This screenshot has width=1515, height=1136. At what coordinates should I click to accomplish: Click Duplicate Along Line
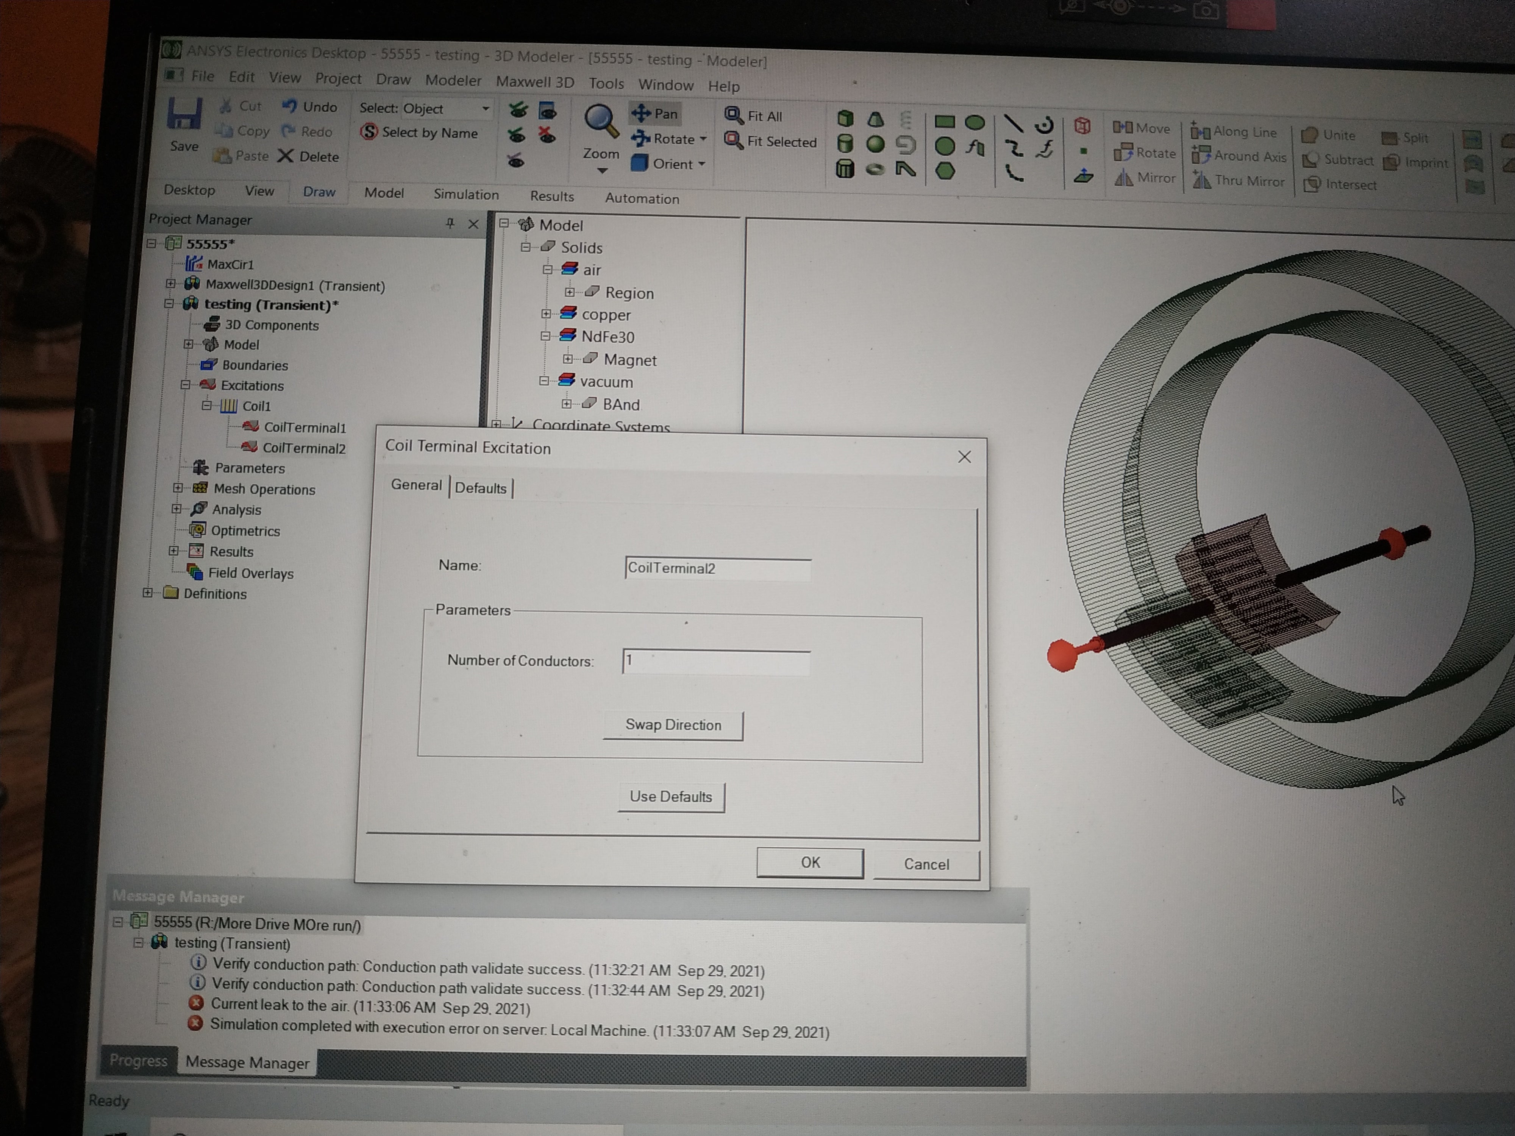[1234, 131]
